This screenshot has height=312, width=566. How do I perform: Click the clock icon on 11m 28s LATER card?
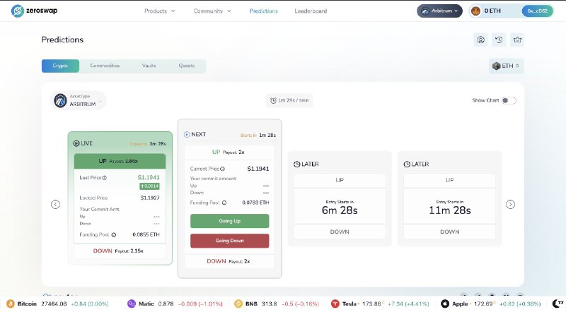407,164
